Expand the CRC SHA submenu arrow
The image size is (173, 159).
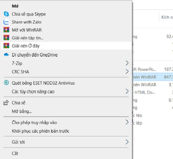[127, 72]
